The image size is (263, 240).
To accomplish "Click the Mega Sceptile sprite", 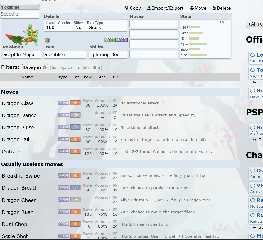I will pyautogui.click(x=22, y=35).
